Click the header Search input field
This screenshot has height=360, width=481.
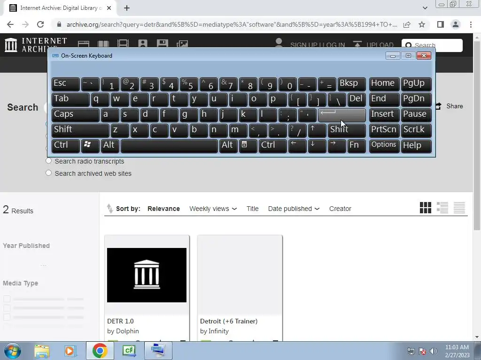pyautogui.click(x=432, y=45)
